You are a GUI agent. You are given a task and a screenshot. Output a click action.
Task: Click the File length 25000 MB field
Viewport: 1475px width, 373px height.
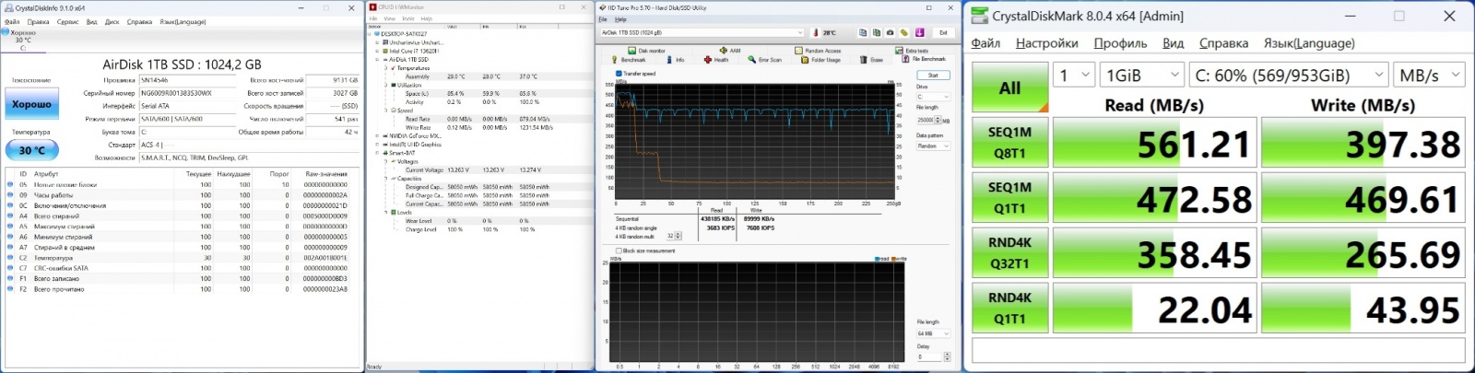click(x=927, y=121)
